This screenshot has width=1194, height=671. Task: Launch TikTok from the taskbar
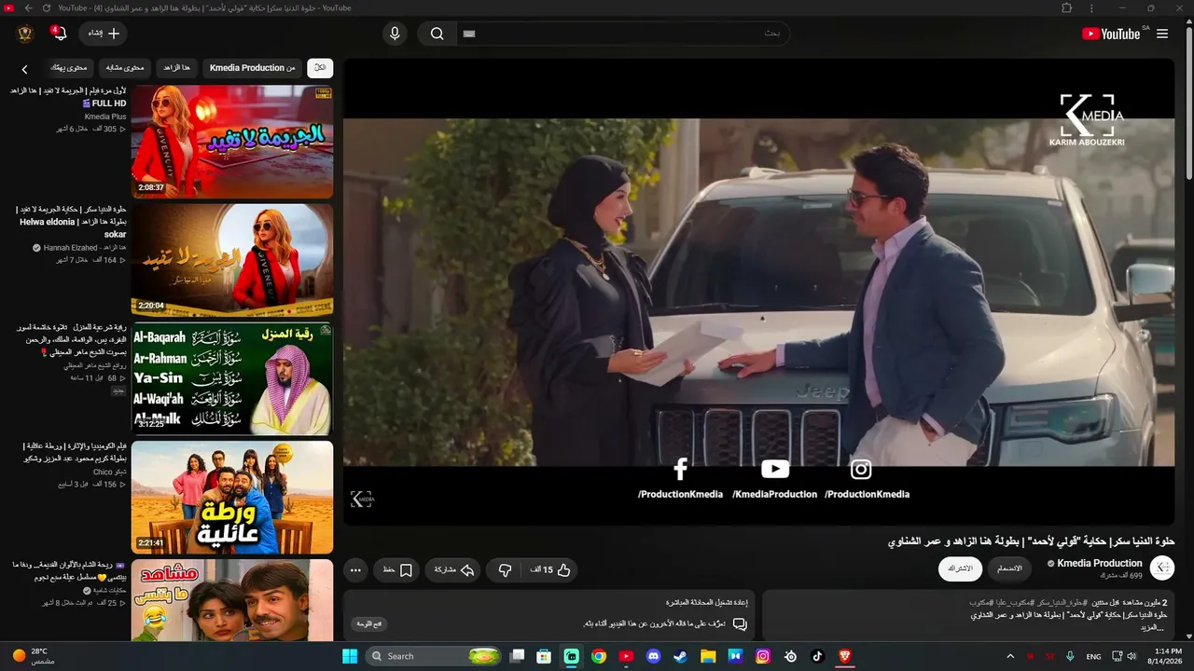818,656
